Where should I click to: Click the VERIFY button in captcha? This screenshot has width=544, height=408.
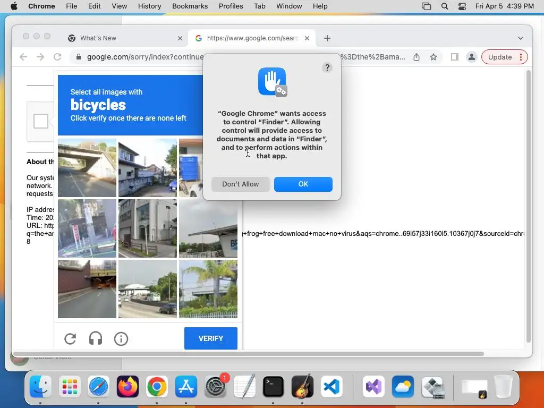coord(210,338)
